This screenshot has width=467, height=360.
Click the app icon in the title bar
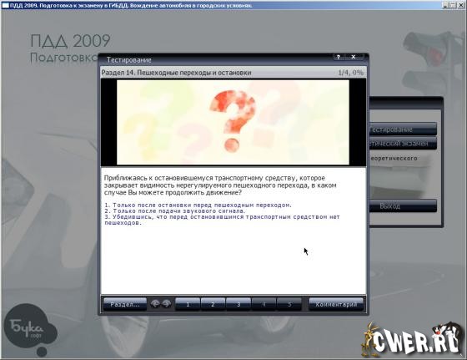tap(5, 5)
